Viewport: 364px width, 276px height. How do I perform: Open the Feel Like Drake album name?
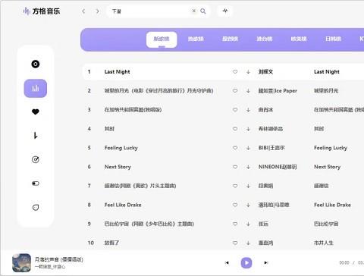[332, 205]
